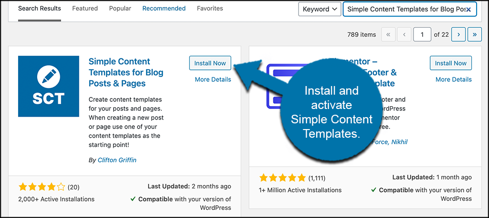
Task: Install Simple Content Templates plugin now
Action: 210,63
